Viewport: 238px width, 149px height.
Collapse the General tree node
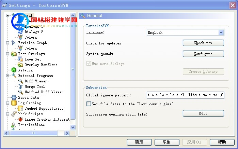point(7,15)
